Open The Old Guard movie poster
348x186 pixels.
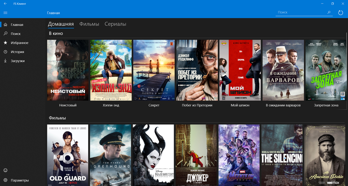click(68, 155)
